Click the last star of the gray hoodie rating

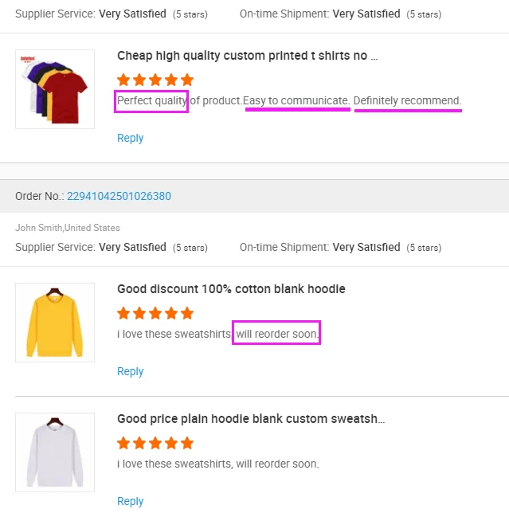pos(187,443)
